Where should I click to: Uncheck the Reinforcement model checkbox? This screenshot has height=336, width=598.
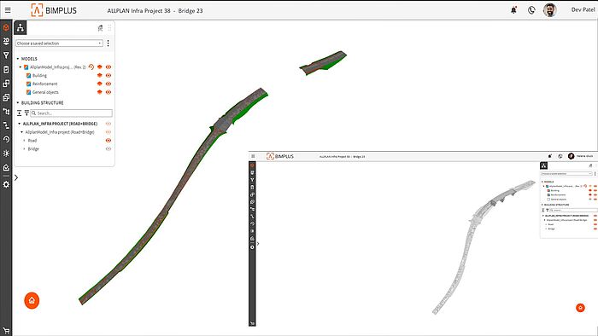coord(28,84)
